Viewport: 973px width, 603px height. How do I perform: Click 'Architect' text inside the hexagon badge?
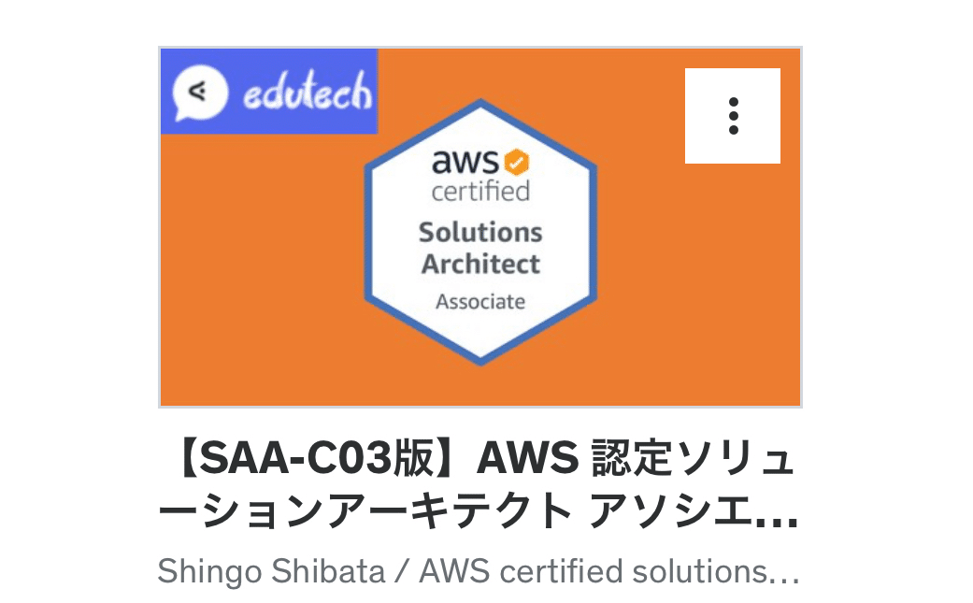point(480,265)
